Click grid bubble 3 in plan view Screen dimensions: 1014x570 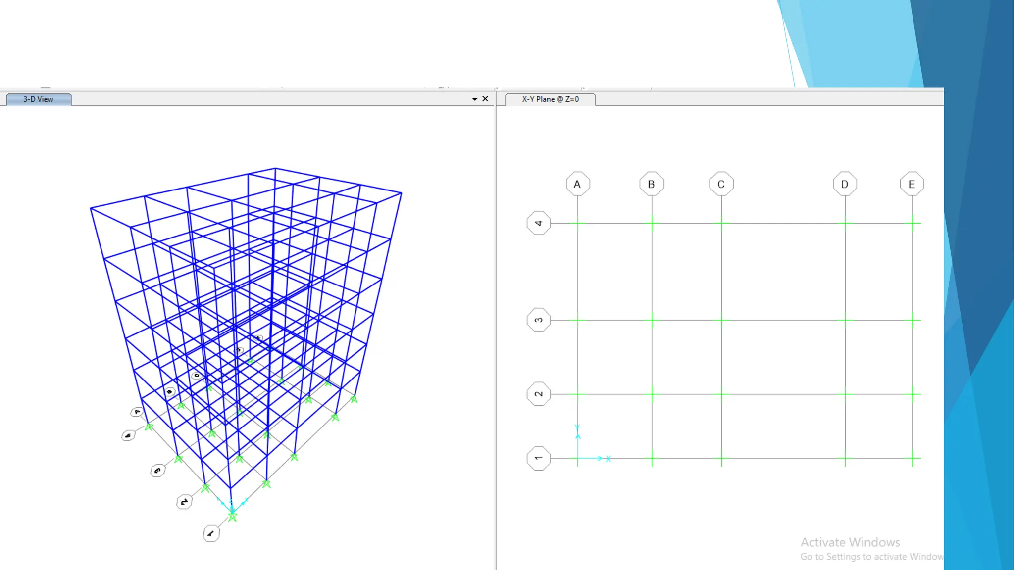click(539, 320)
